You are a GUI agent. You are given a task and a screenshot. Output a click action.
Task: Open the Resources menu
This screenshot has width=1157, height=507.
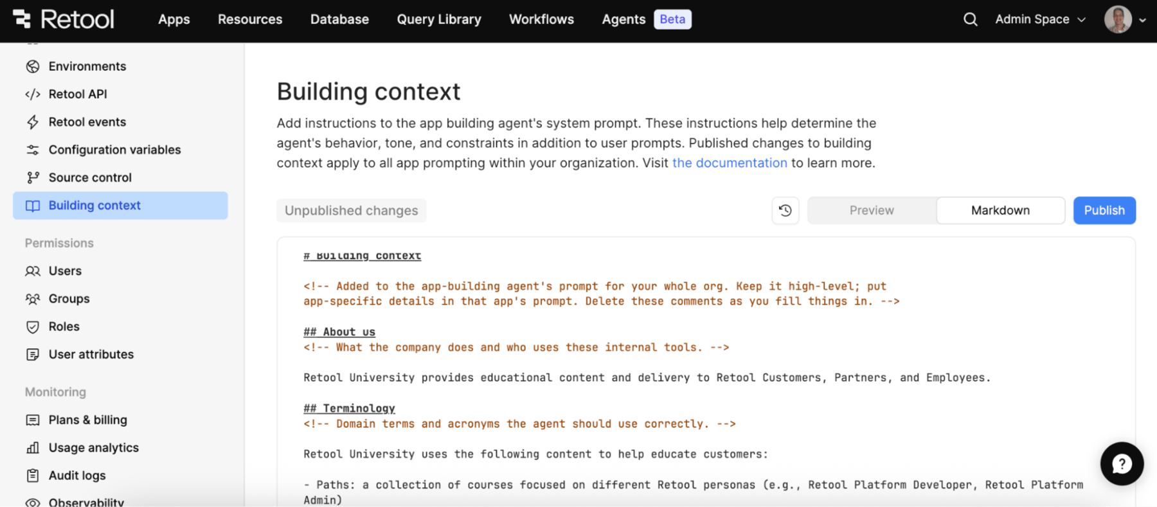click(x=250, y=19)
